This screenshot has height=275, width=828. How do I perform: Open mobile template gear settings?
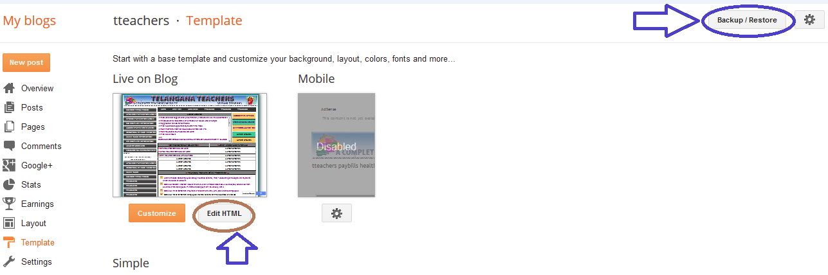coord(336,213)
